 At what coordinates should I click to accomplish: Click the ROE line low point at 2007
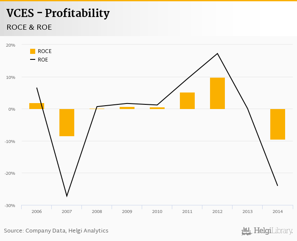pos(67,196)
